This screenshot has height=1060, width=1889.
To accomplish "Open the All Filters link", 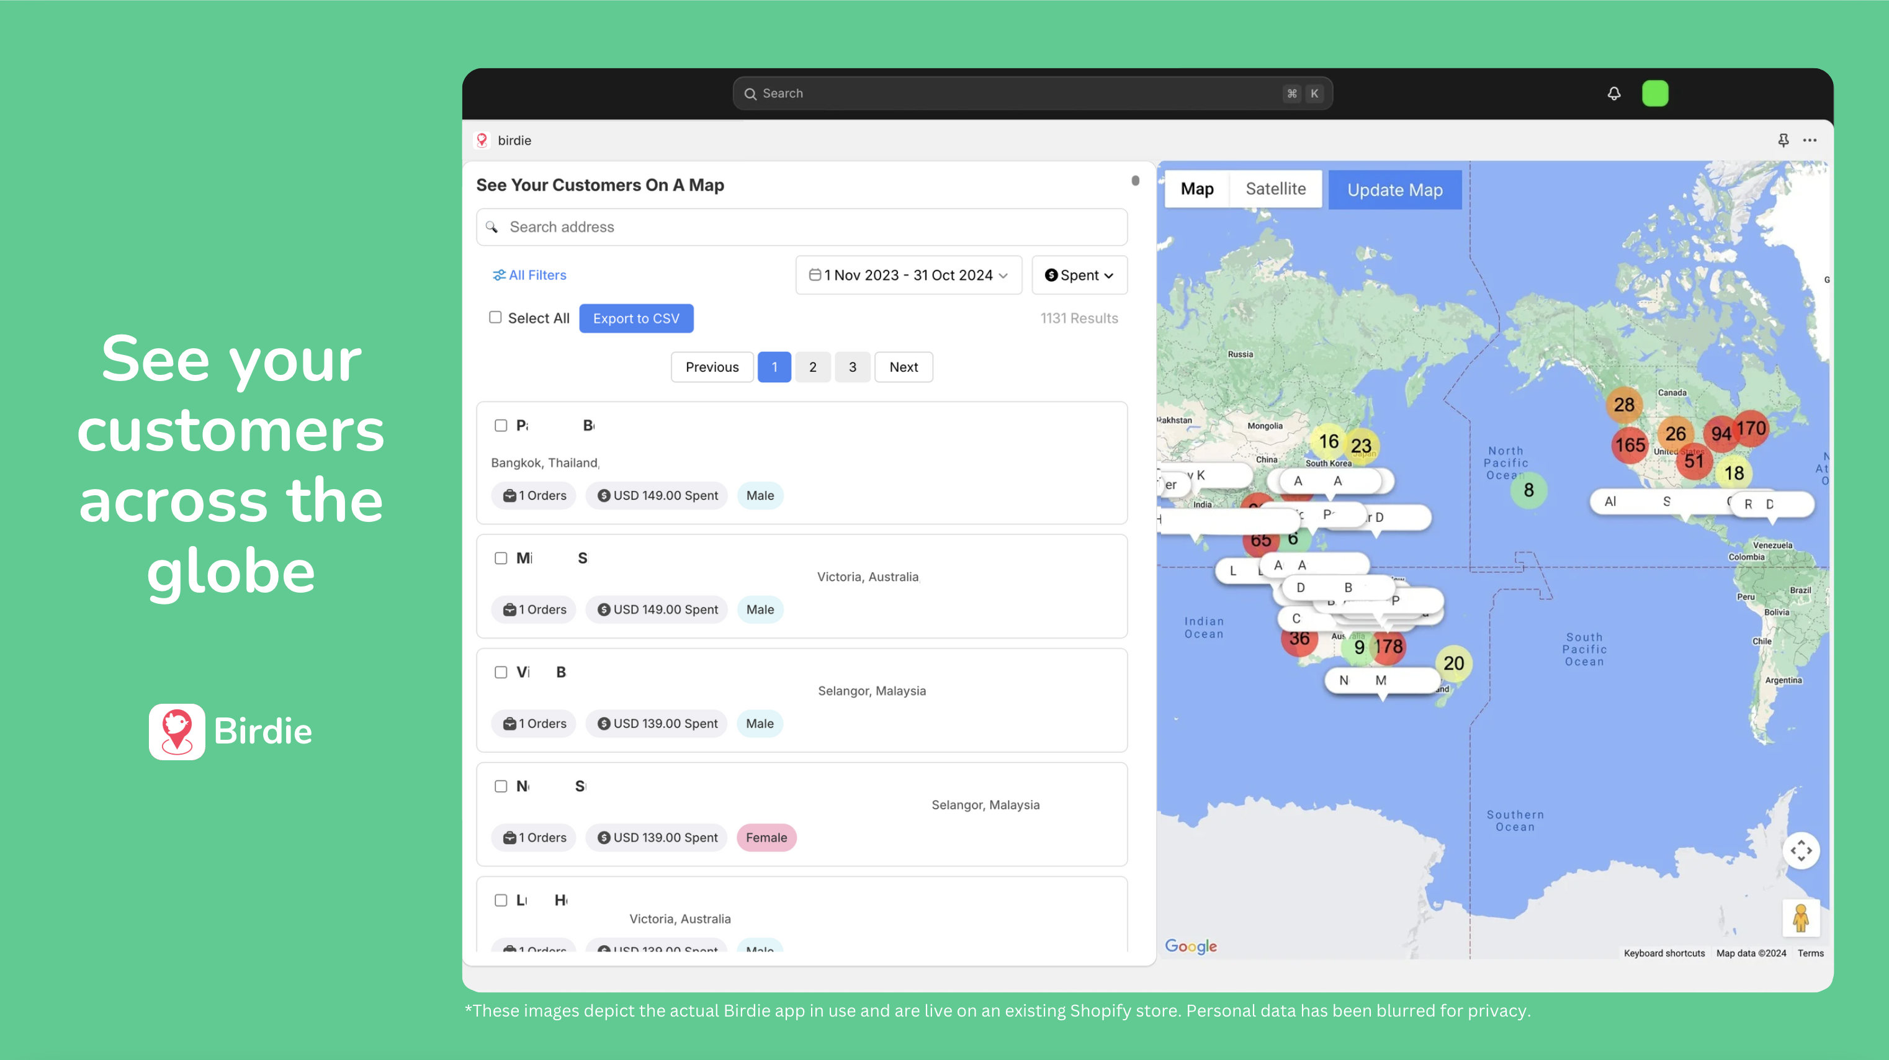I will [x=529, y=275].
